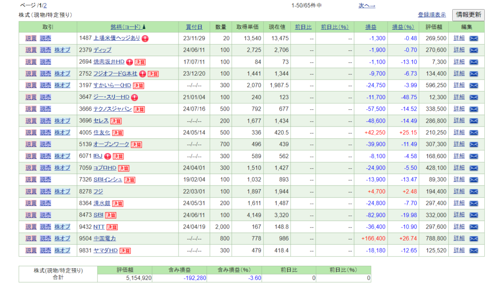Image resolution: width=490 pixels, height=287 pixels.
Task: Click the 次へ→ link
Action: click(367, 5)
